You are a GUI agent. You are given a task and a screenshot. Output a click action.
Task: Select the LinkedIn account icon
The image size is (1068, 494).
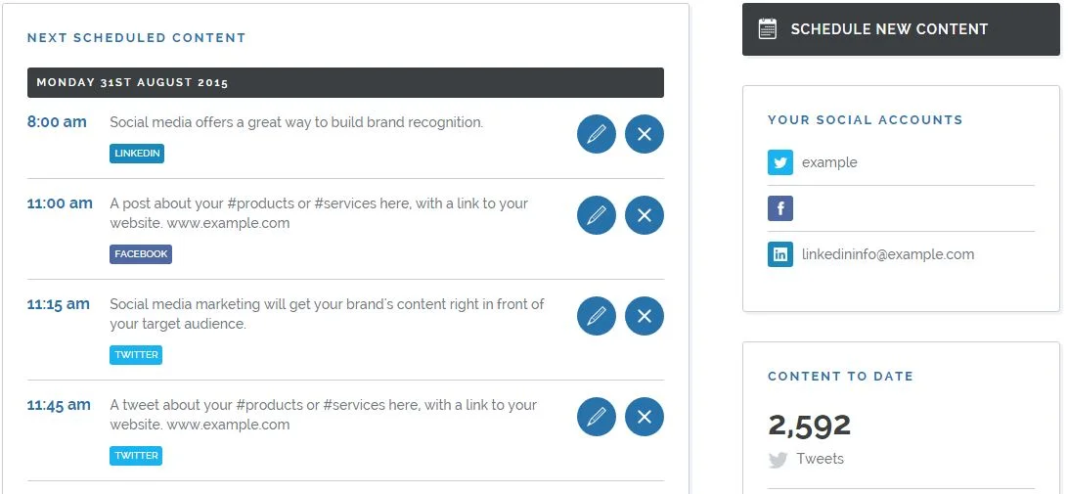click(x=779, y=254)
